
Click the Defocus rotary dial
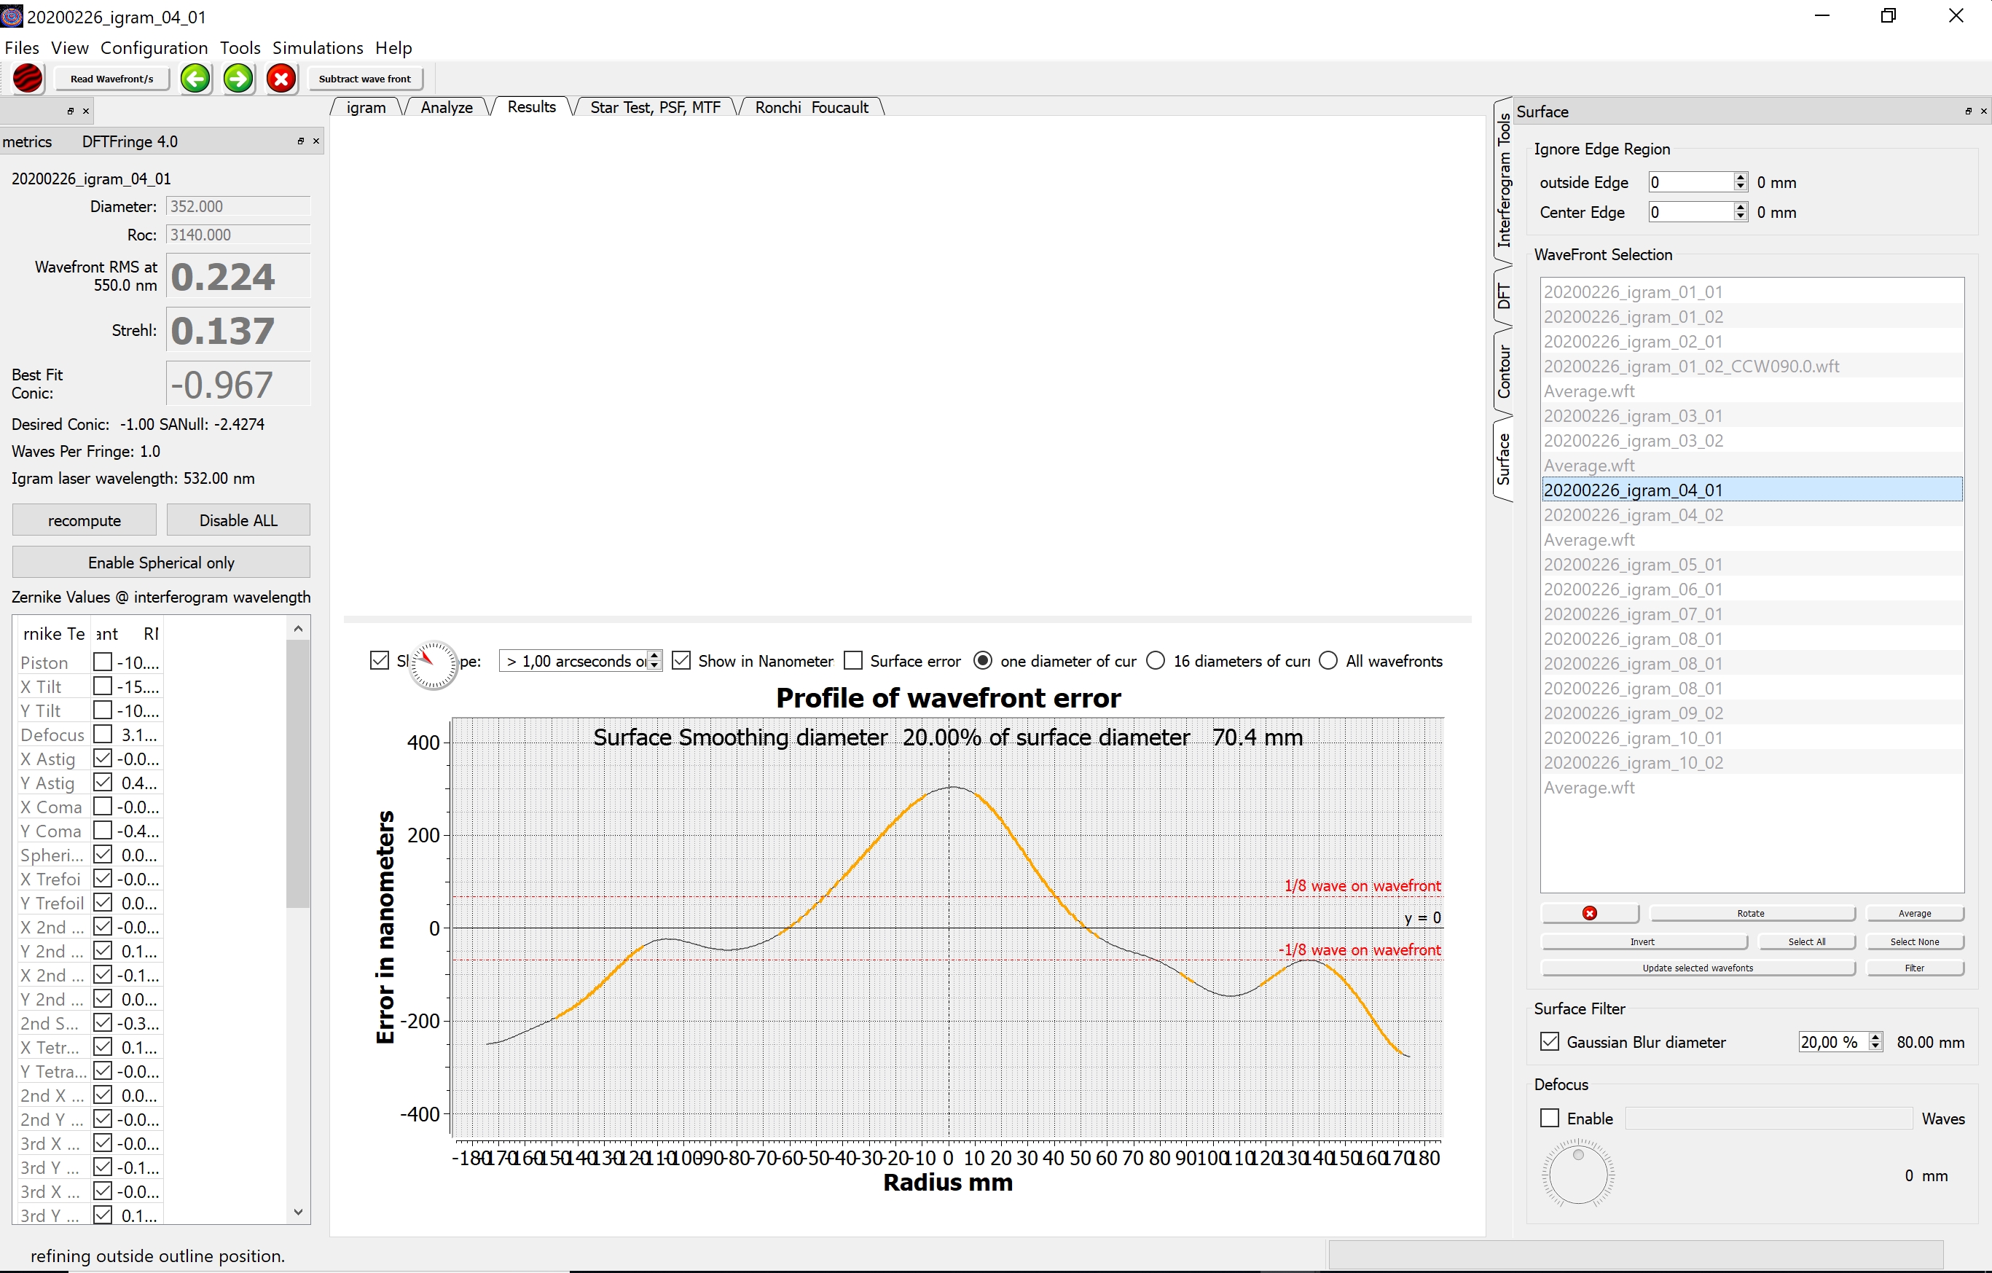point(1577,1174)
